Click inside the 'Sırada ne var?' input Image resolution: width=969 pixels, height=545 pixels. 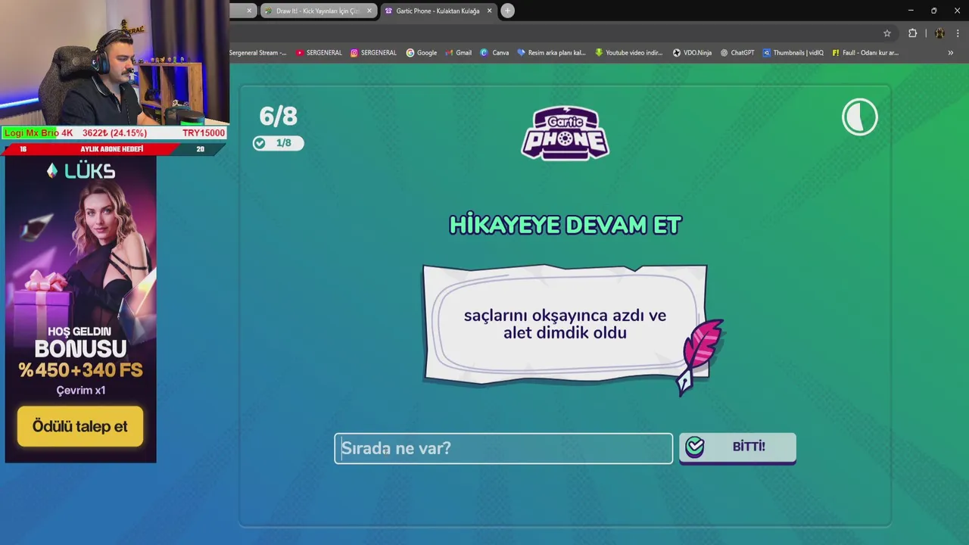503,448
